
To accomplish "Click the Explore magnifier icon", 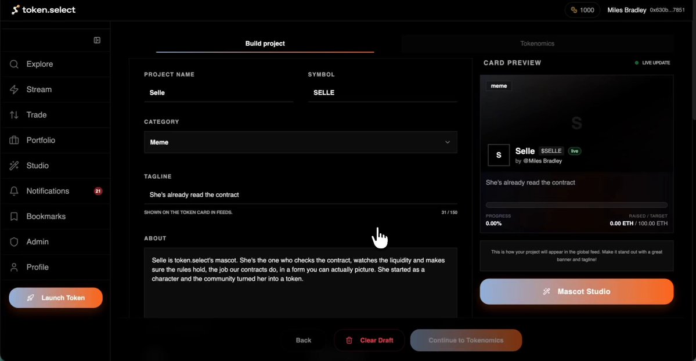I will pos(14,64).
